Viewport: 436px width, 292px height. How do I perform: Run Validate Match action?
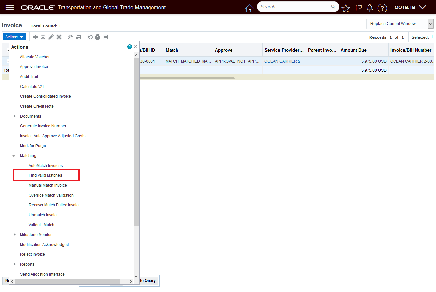tap(41, 225)
